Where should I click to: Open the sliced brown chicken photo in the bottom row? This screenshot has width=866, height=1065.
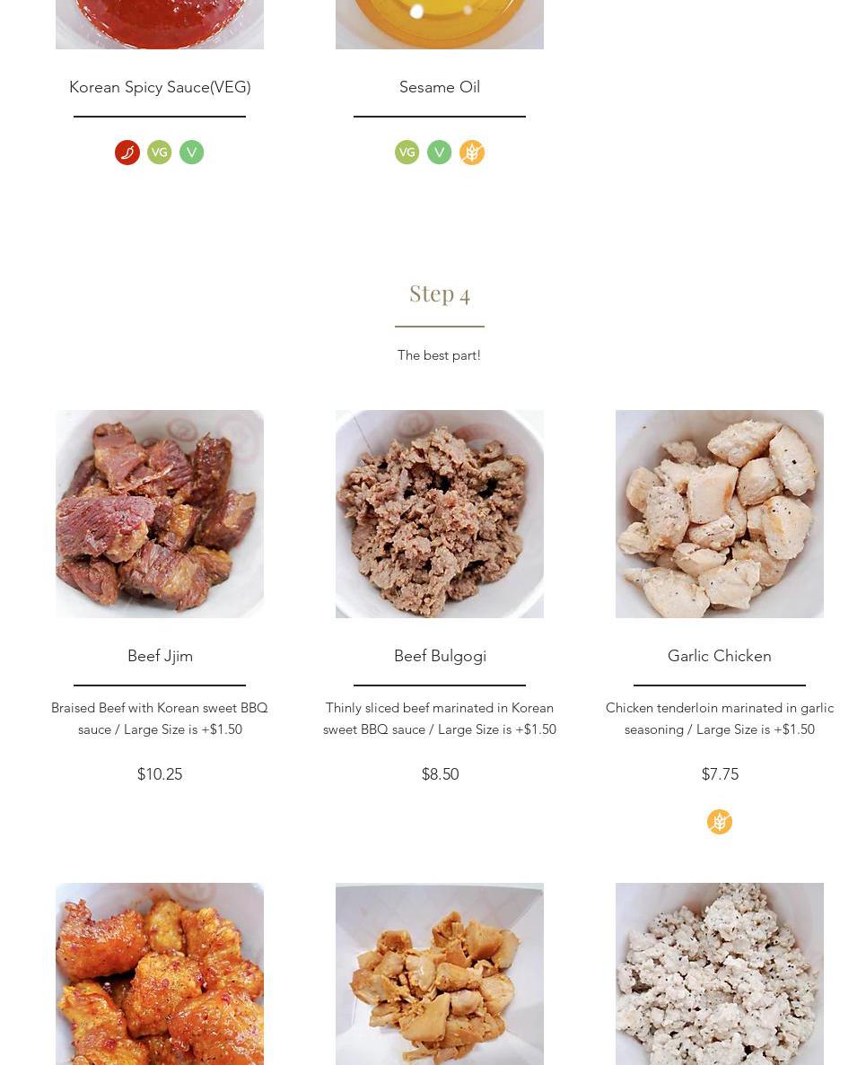(440, 974)
